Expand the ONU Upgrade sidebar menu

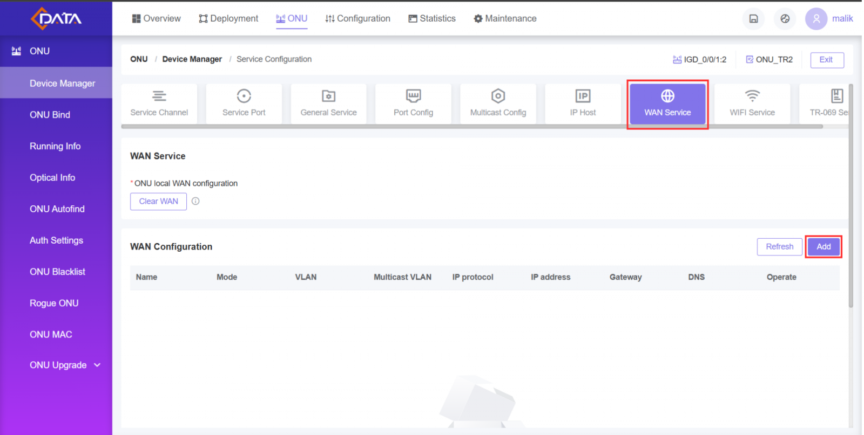[x=65, y=365]
